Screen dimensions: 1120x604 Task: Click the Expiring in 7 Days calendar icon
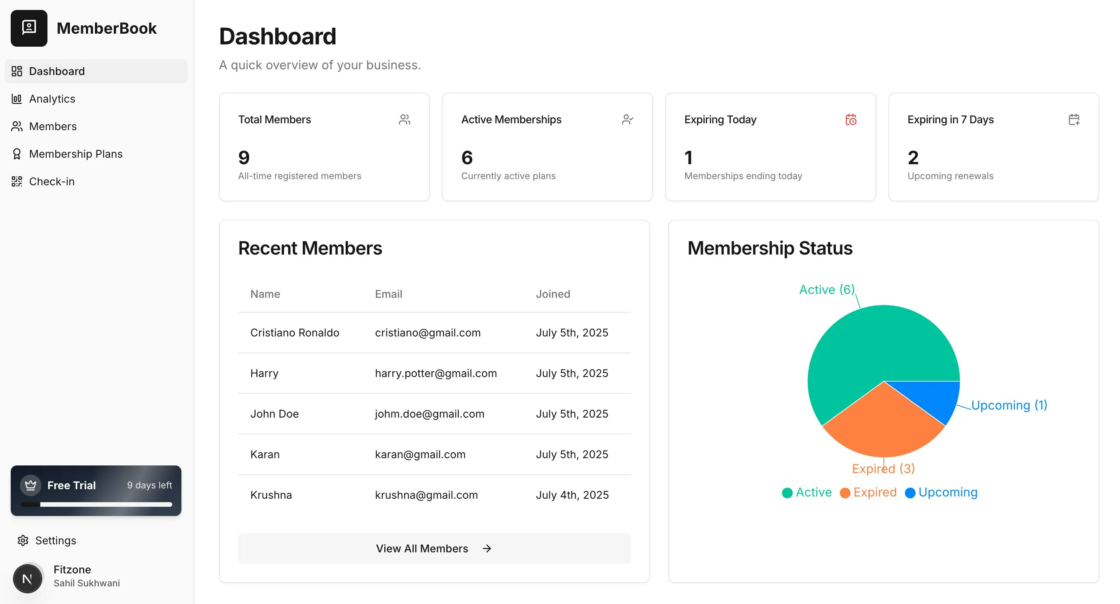coord(1073,119)
